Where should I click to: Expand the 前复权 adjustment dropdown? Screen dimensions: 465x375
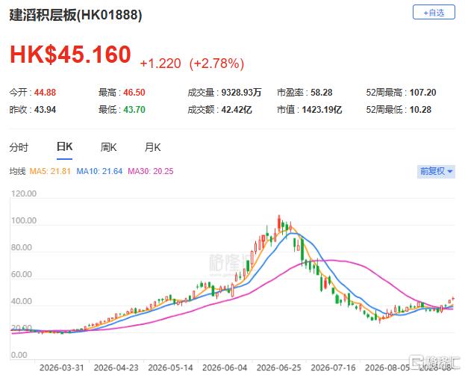436,171
